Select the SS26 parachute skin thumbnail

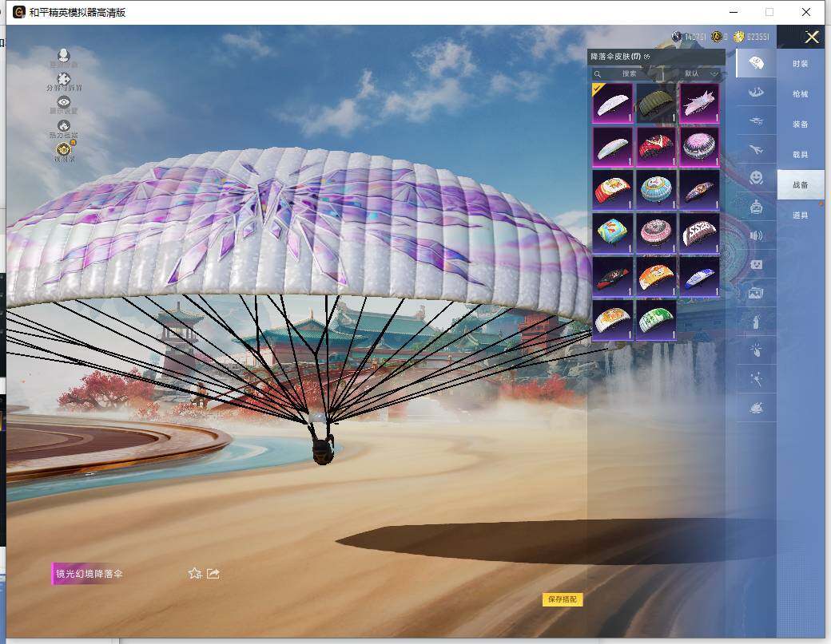[698, 232]
